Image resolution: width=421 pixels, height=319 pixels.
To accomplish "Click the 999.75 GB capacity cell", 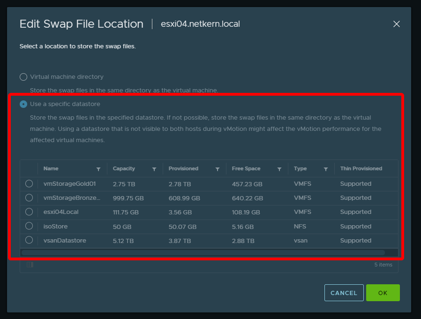I will coord(128,198).
